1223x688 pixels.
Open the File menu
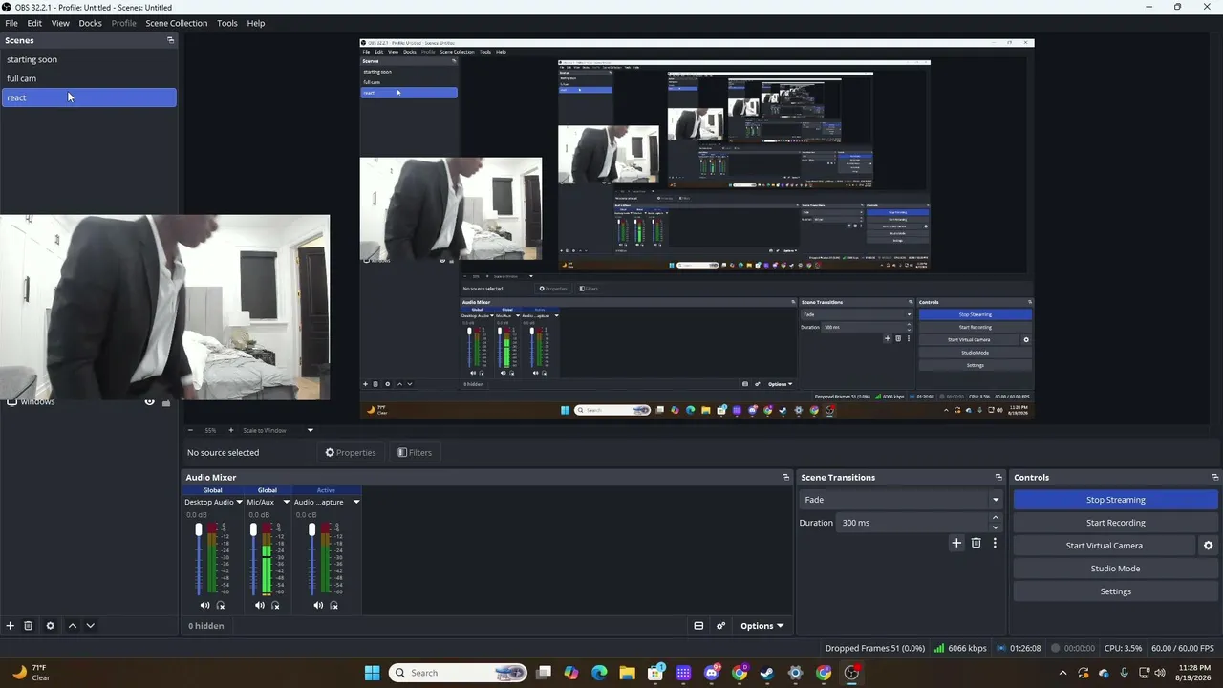pyautogui.click(x=11, y=23)
